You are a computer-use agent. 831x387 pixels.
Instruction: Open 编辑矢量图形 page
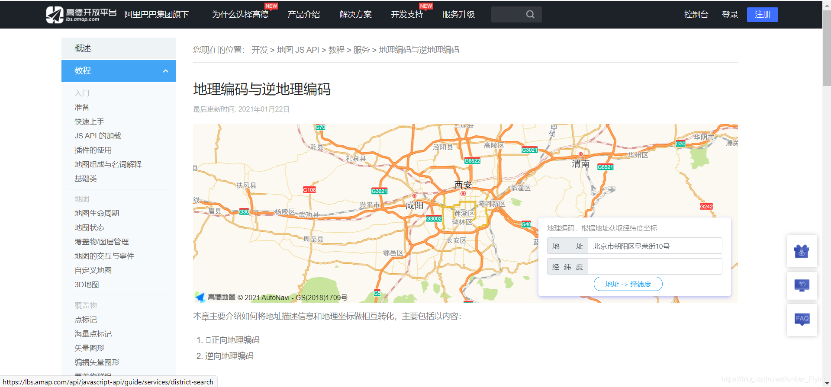click(x=97, y=362)
